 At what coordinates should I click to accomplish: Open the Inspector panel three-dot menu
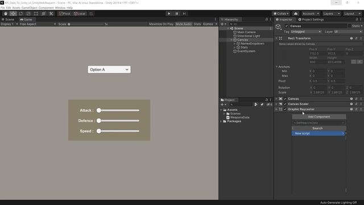tap(361, 19)
